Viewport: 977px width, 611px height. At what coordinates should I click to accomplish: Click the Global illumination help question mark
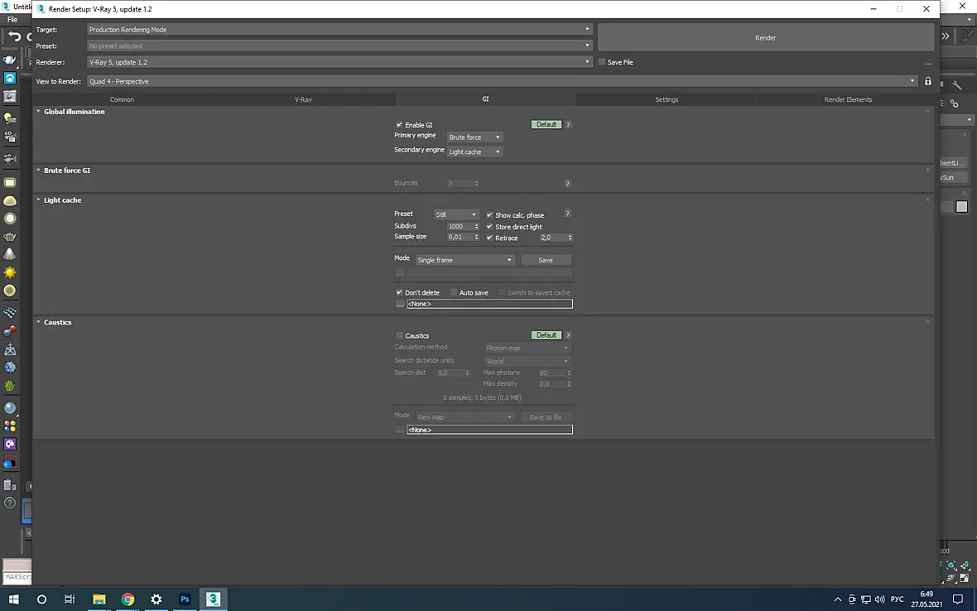click(x=568, y=124)
